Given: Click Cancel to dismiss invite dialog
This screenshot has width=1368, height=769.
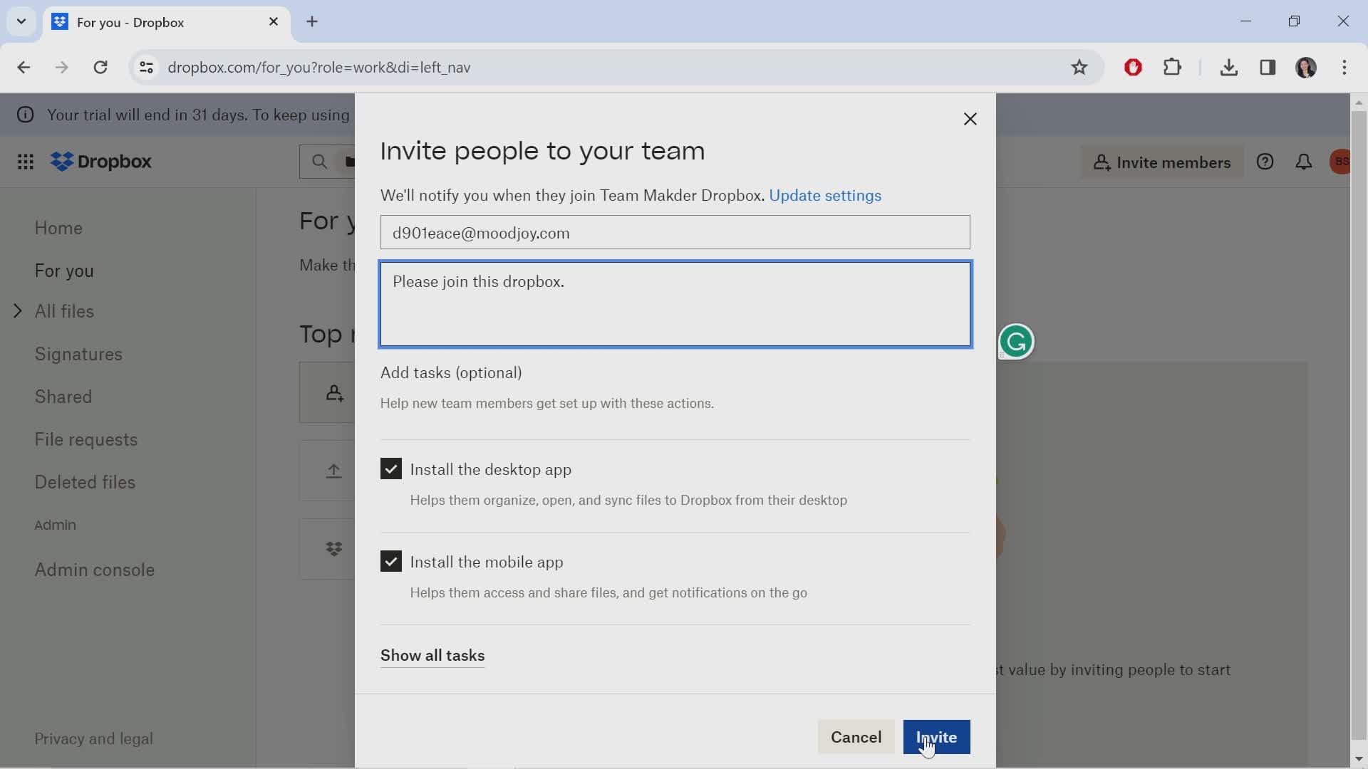Looking at the screenshot, I should point(856,737).
